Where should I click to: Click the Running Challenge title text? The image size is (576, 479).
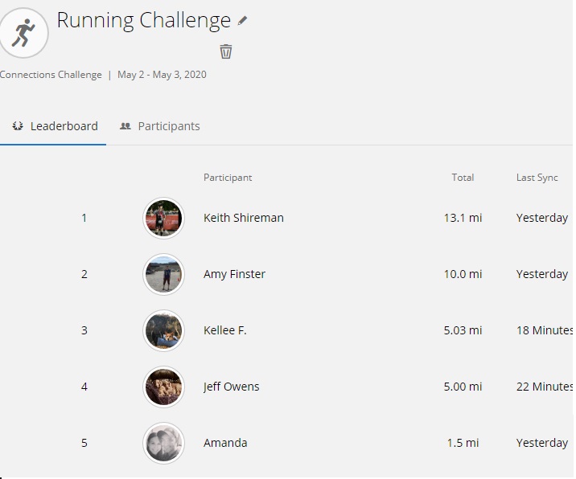click(x=144, y=21)
